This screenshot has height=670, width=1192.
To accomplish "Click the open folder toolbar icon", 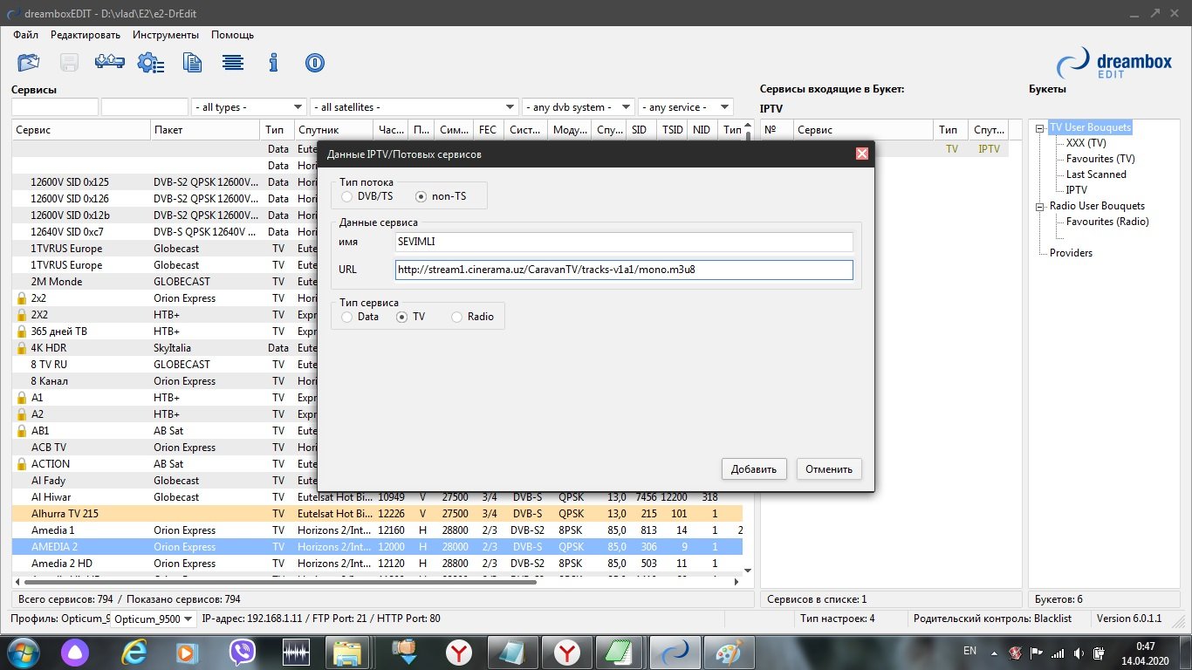I will tap(29, 63).
